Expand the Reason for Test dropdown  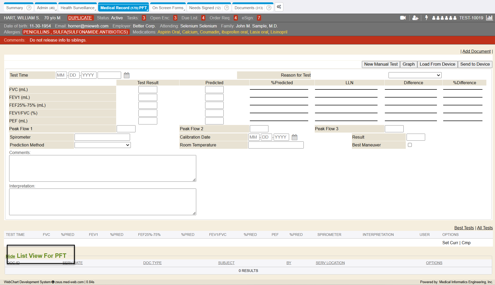[x=415, y=75]
